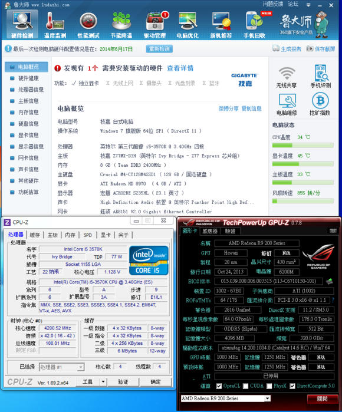The image size is (342, 412).
Task: Open 性能测试 performance test icon
Action: [88, 25]
